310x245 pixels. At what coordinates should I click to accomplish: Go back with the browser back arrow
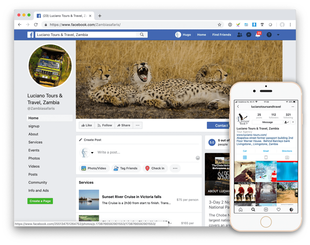tap(20, 25)
